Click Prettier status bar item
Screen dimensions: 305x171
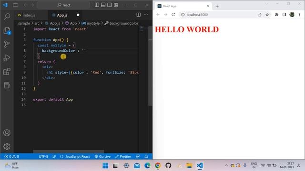coord(123,156)
